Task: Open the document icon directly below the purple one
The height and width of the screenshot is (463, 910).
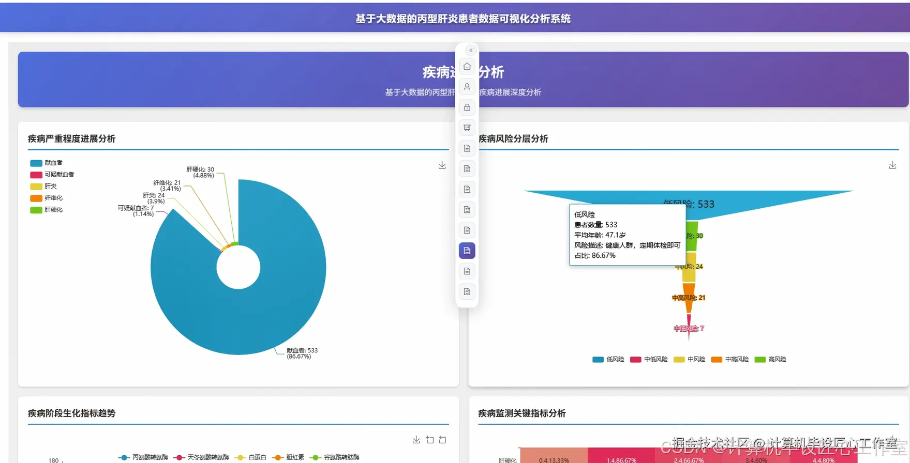Action: coord(467,271)
